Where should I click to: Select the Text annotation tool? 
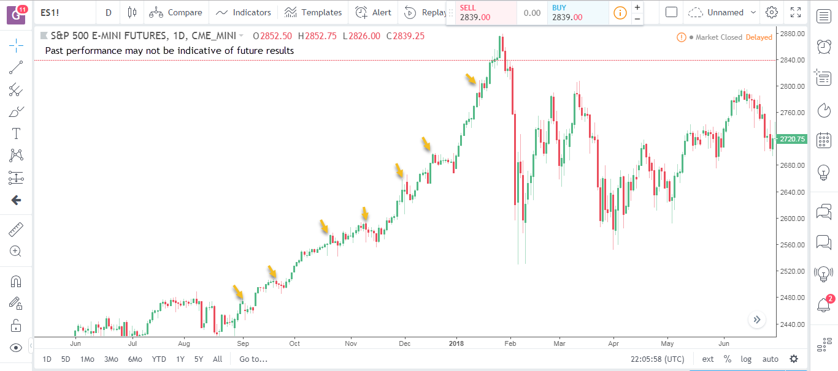click(x=16, y=133)
